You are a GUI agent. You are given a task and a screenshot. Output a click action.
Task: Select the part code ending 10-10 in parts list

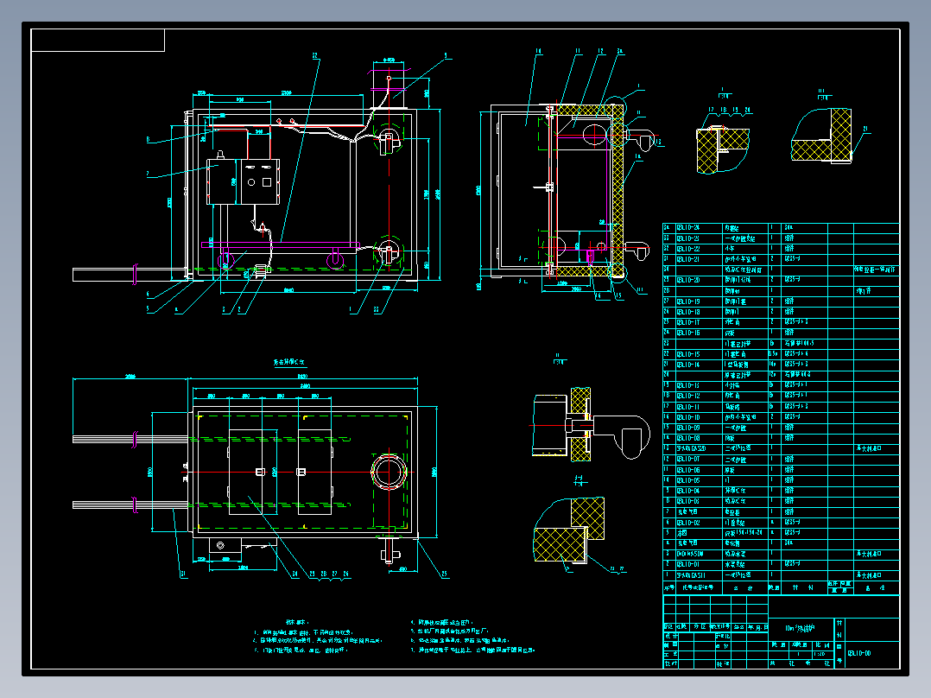pyautogui.click(x=688, y=417)
